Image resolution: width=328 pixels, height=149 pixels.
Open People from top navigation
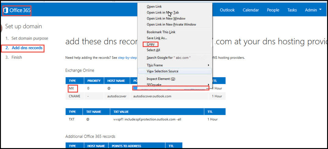[273, 10]
